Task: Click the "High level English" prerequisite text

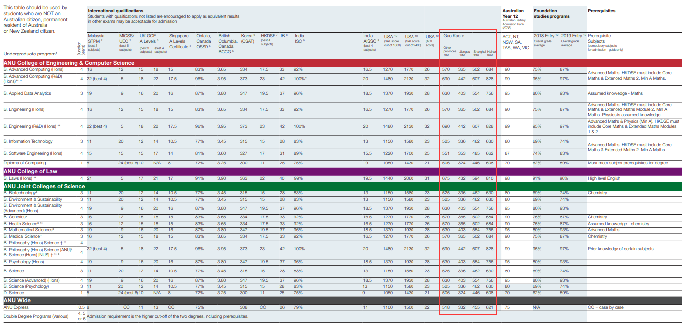Action: [x=604, y=178]
